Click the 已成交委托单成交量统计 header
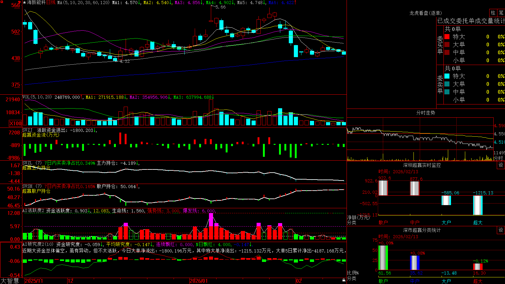The image size is (505, 284). (471, 21)
